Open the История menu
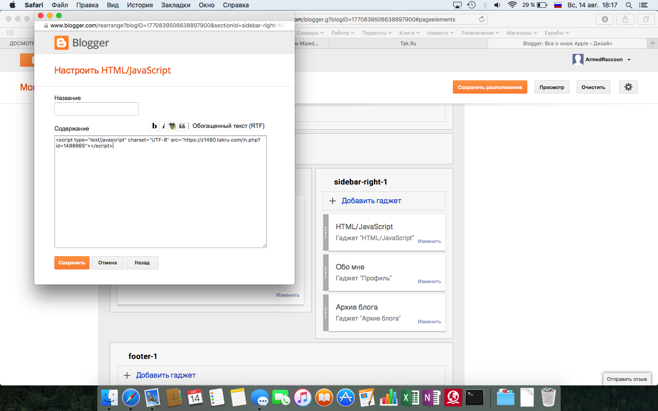 140,5
